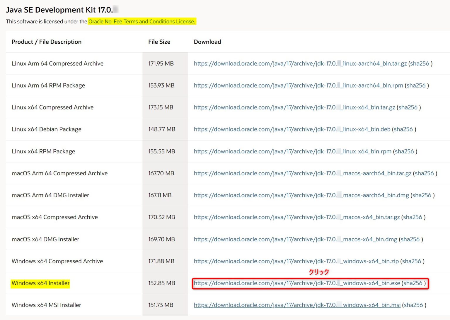The image size is (450, 320).
Task: Select the Linux x64 Debian package link
Action: (x=292, y=129)
